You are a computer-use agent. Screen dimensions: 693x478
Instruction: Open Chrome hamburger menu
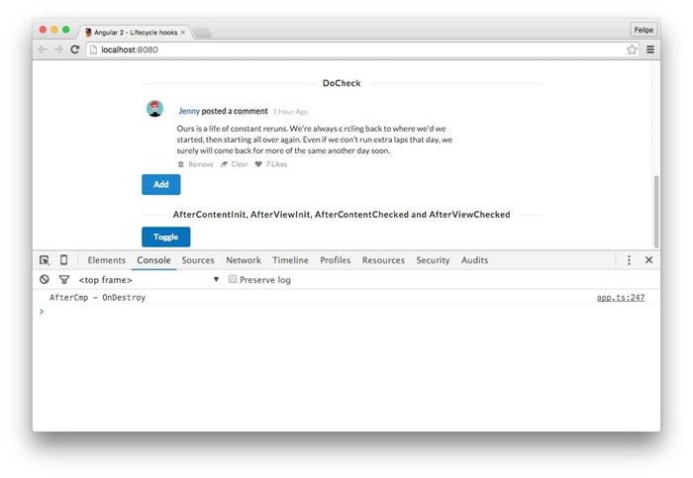pyautogui.click(x=650, y=49)
